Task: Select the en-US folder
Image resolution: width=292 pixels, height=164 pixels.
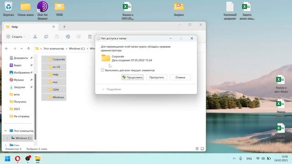Action: [x=54, y=67]
